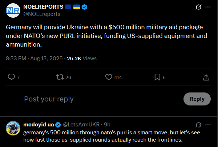218x147 pixels.
Task: Click the 9h timestamp on the reply
Action: [108, 125]
